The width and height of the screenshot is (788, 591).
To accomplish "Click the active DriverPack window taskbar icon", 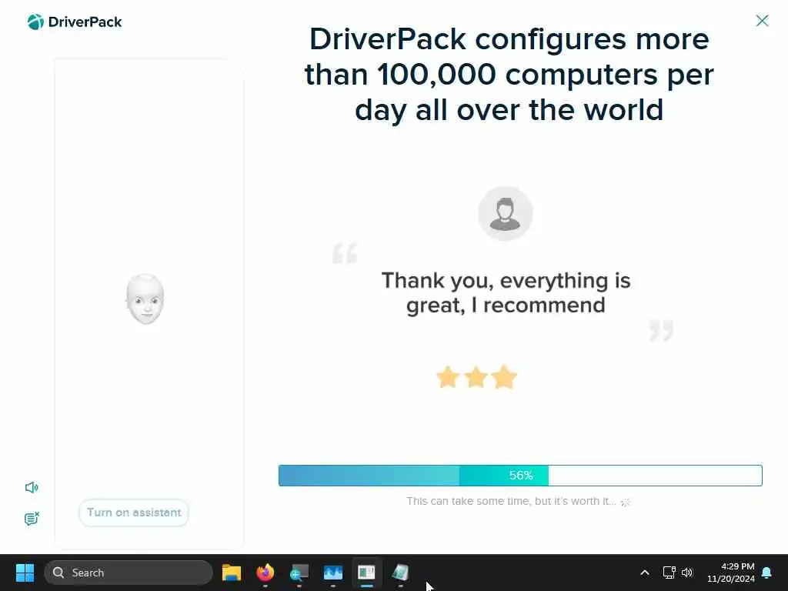I will click(x=366, y=573).
